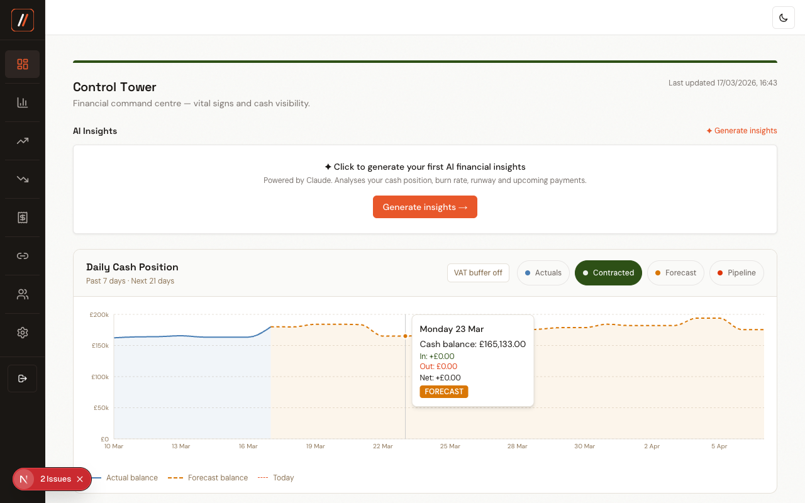Click the Generate insights link at top right
Image resolution: width=805 pixels, height=503 pixels.
pos(741,131)
